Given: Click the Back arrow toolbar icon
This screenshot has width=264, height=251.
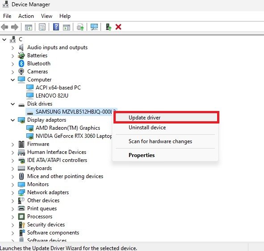Looking at the screenshot, I should pos(4,27).
